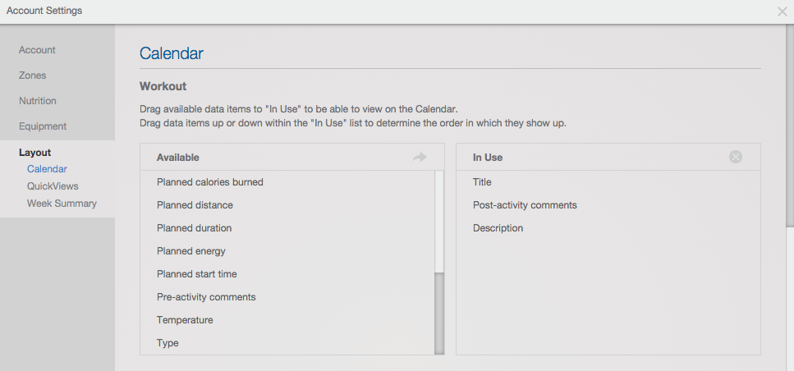Go to Nutrition settings
Viewport: 794px width, 371px height.
coord(38,101)
